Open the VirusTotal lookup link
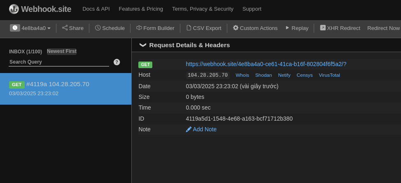This screenshot has width=401, height=183. pyautogui.click(x=329, y=75)
